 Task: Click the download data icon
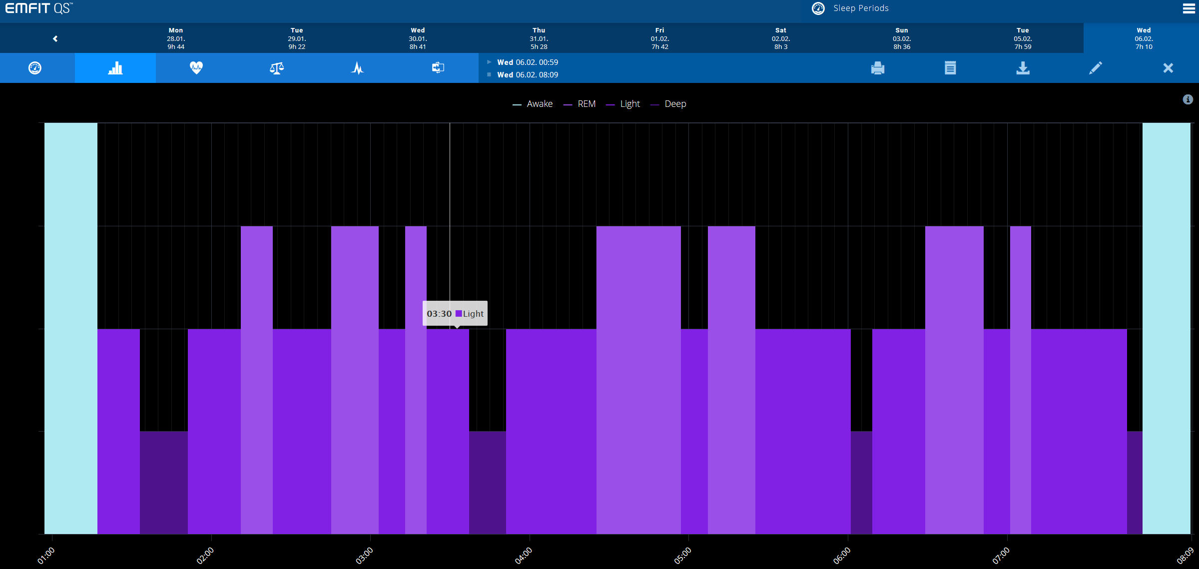(x=1023, y=68)
